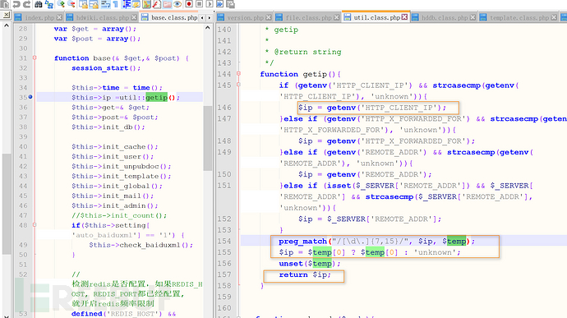This screenshot has width=567, height=318.
Task: Close the hddb.class.php tab
Action: point(472,17)
